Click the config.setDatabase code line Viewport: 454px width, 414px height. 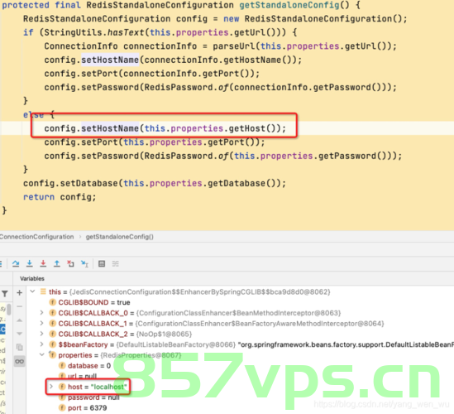tap(155, 184)
